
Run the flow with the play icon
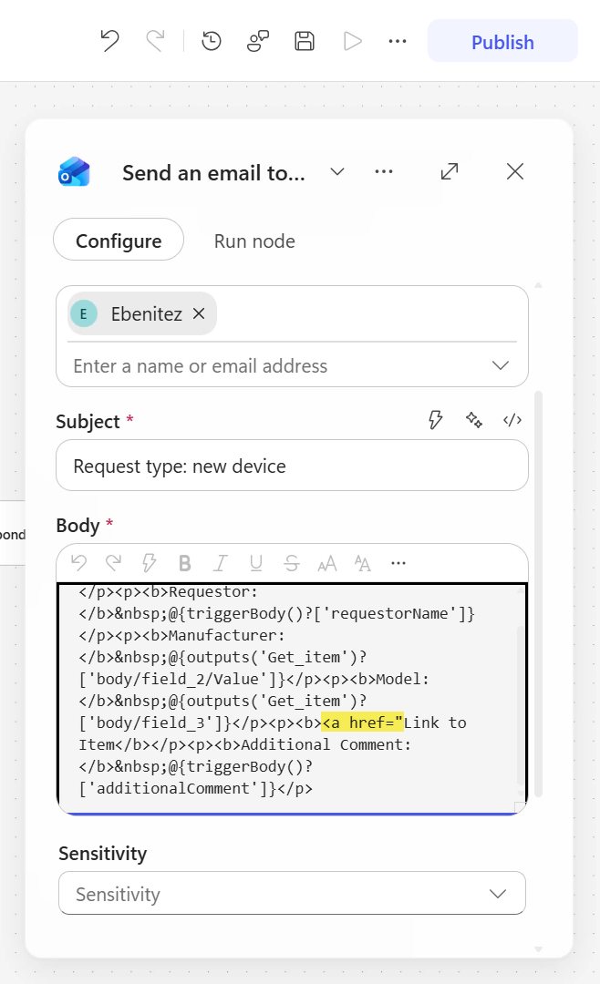coord(353,41)
